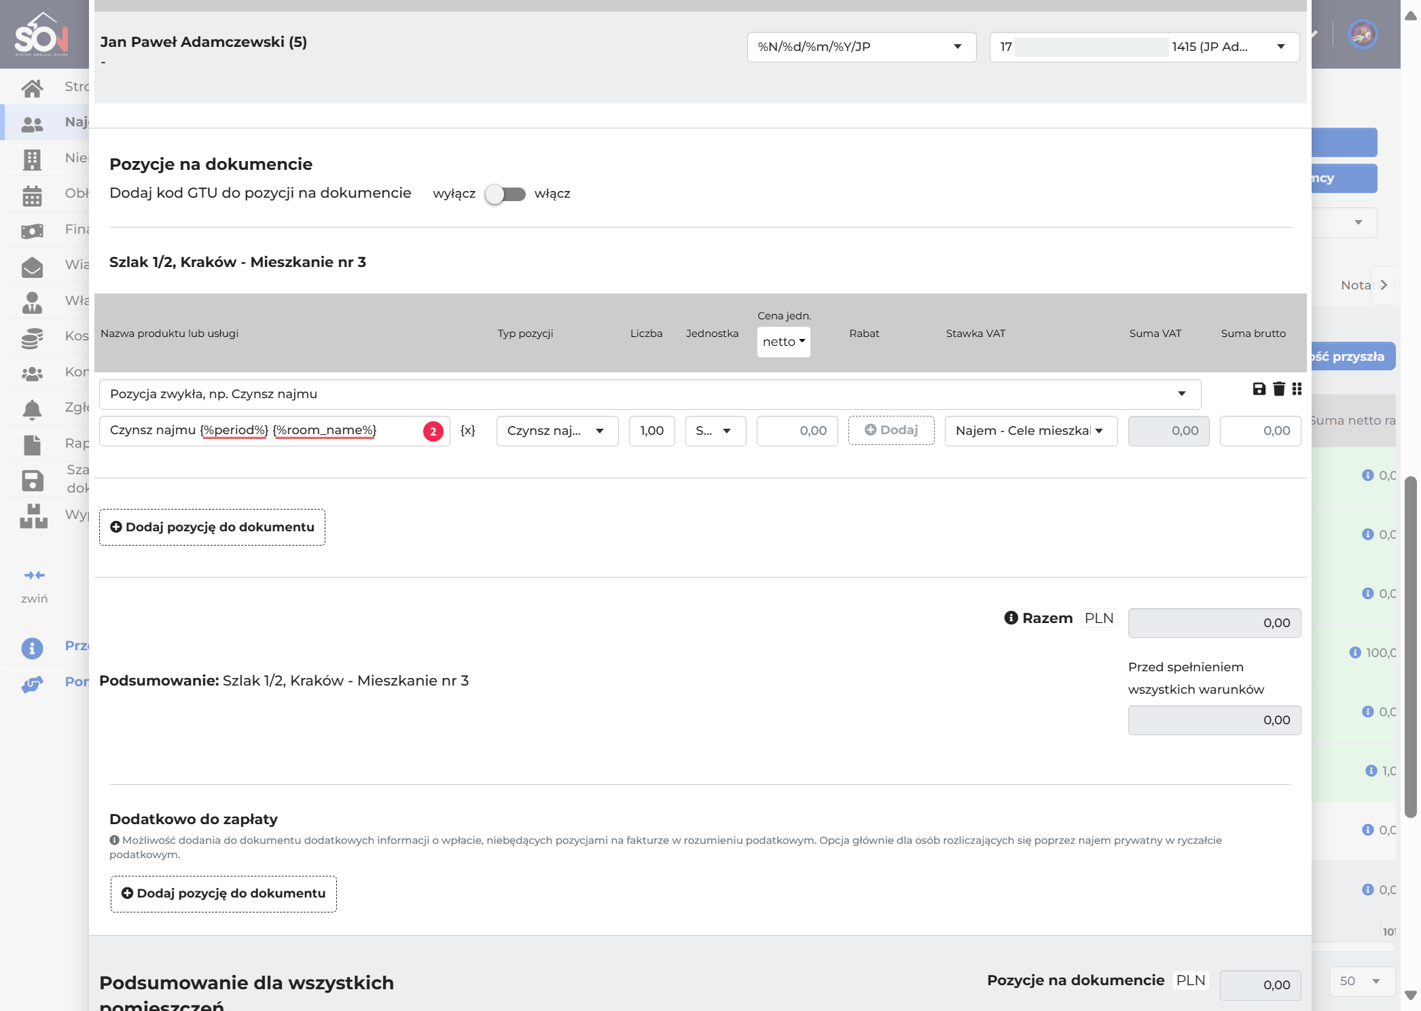
Task: Click the building icon in sidebar
Action: tap(32, 159)
